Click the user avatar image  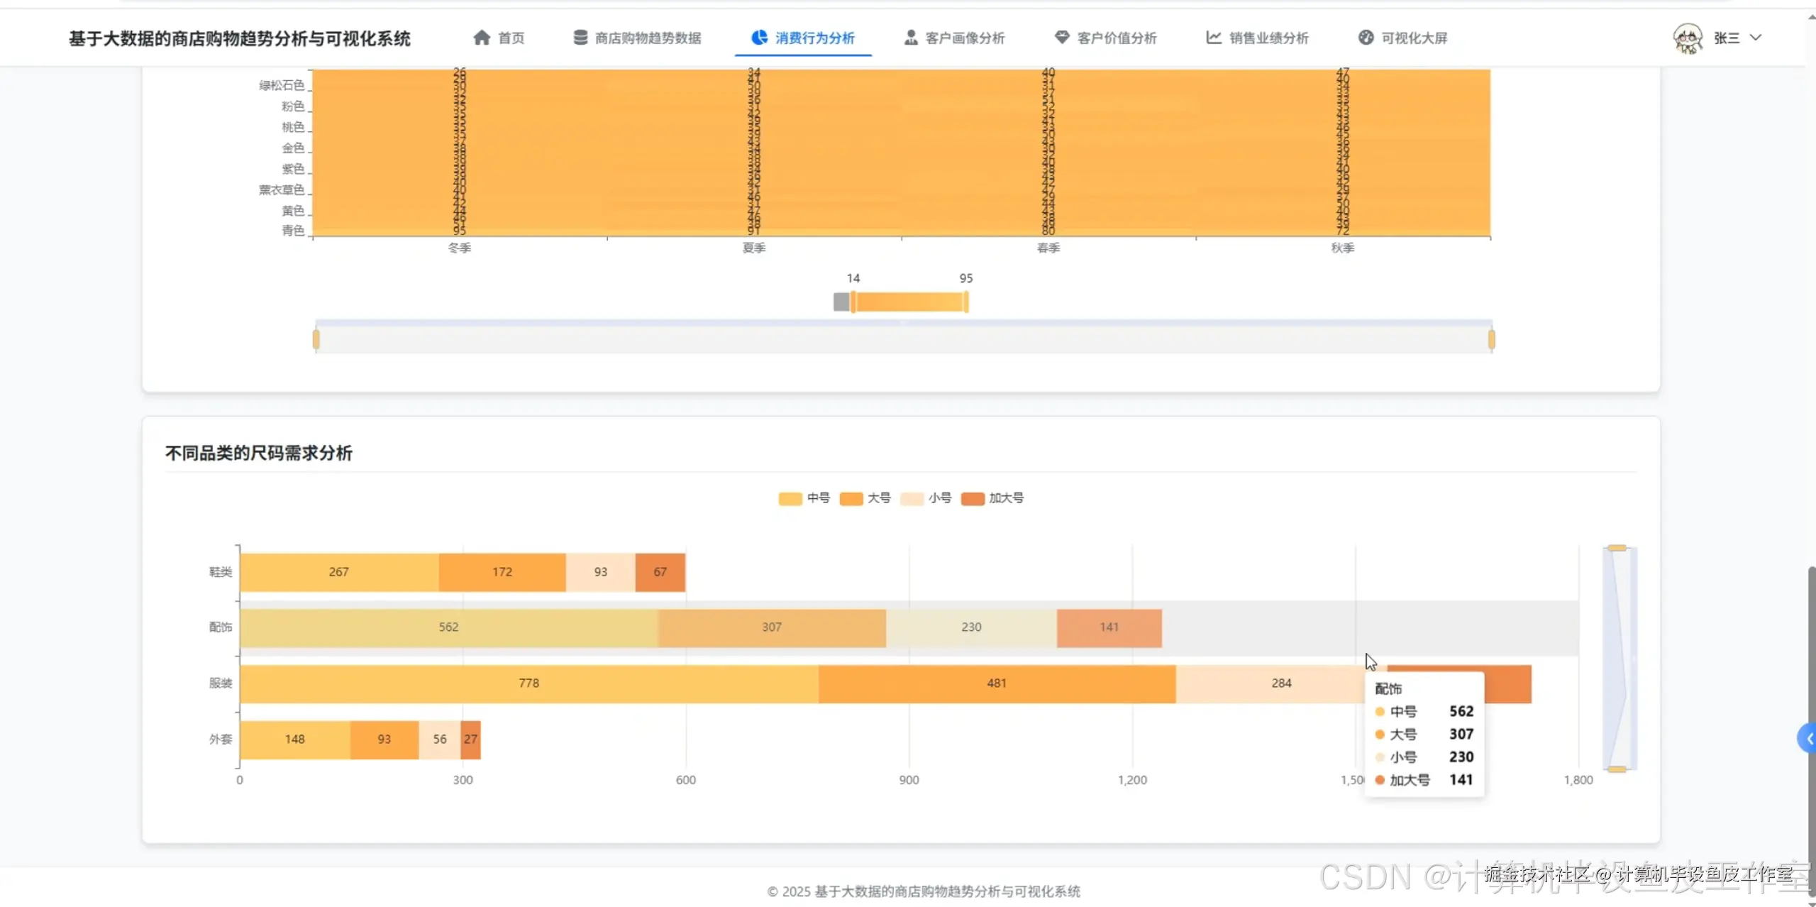pyautogui.click(x=1688, y=38)
